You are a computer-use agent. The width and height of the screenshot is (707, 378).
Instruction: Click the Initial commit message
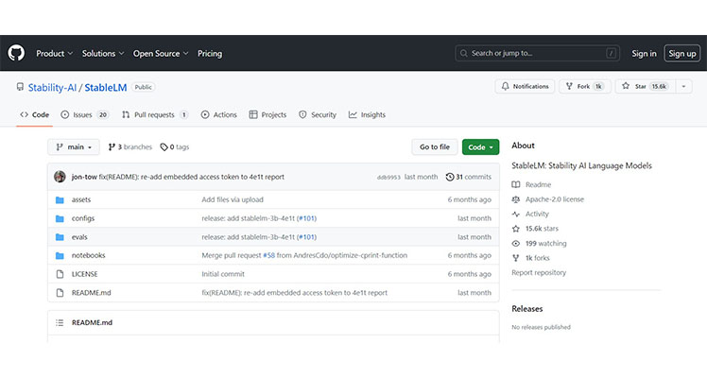[x=223, y=274]
